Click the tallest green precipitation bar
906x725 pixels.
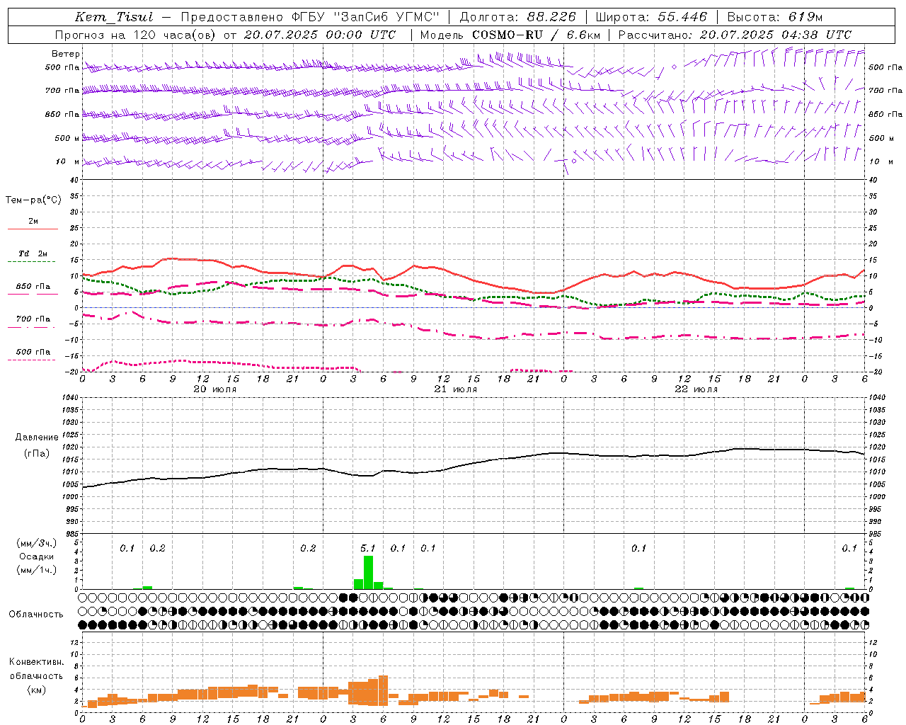click(368, 573)
